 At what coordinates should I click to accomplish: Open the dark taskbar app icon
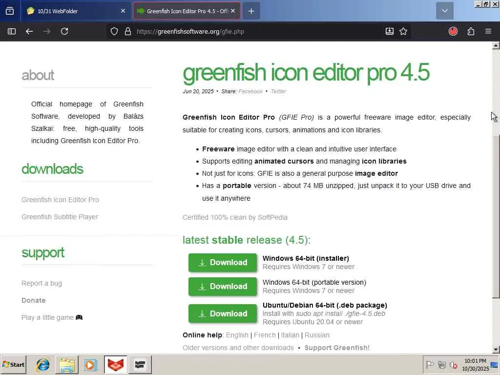140,364
